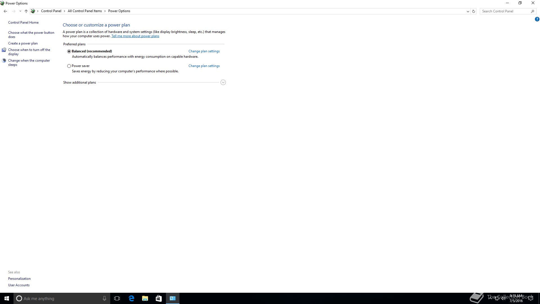Open Microsoft Edge from the taskbar
Image resolution: width=540 pixels, height=304 pixels.
(x=131, y=298)
